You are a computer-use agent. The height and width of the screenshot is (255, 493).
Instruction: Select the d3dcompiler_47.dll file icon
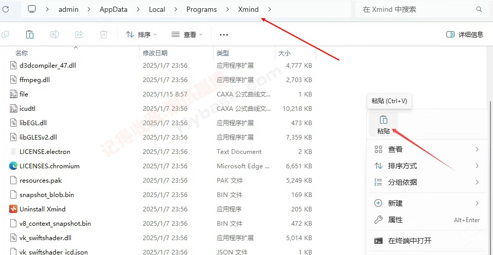[x=13, y=65]
